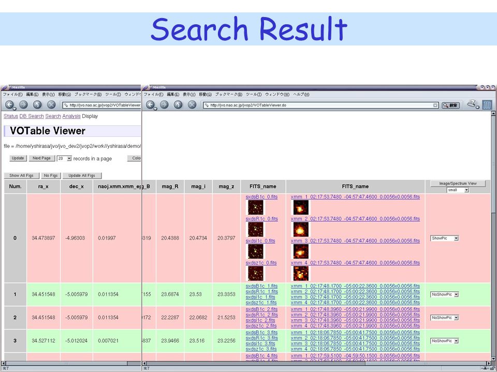Click the Mozilla throbber logo icon
This screenshot has height=372, width=497.
(487, 105)
